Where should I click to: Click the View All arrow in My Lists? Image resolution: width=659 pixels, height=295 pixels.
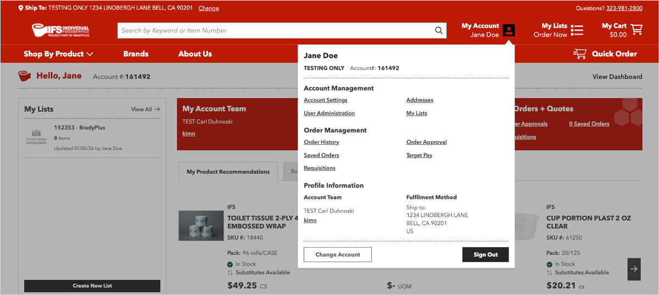pyautogui.click(x=158, y=109)
